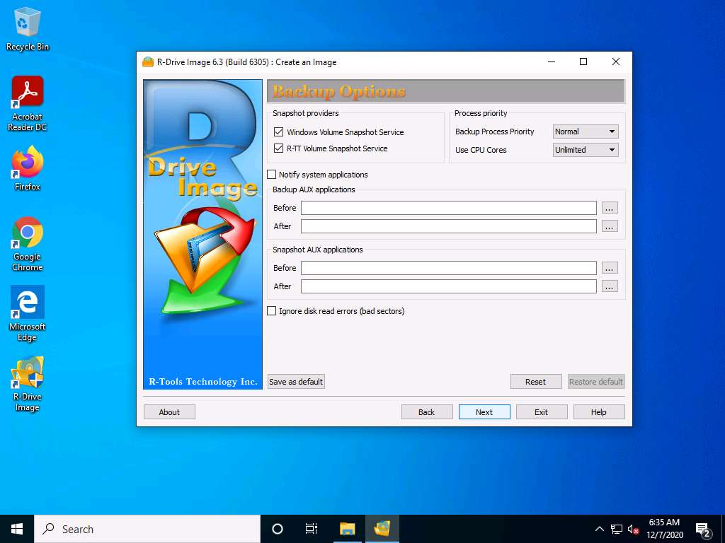Uncheck Windows Volume Snapshot Service
The width and height of the screenshot is (725, 543).
point(278,132)
